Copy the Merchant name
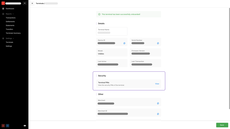Image resolution: width=230 pixels, height=129 pixels. 158,104
